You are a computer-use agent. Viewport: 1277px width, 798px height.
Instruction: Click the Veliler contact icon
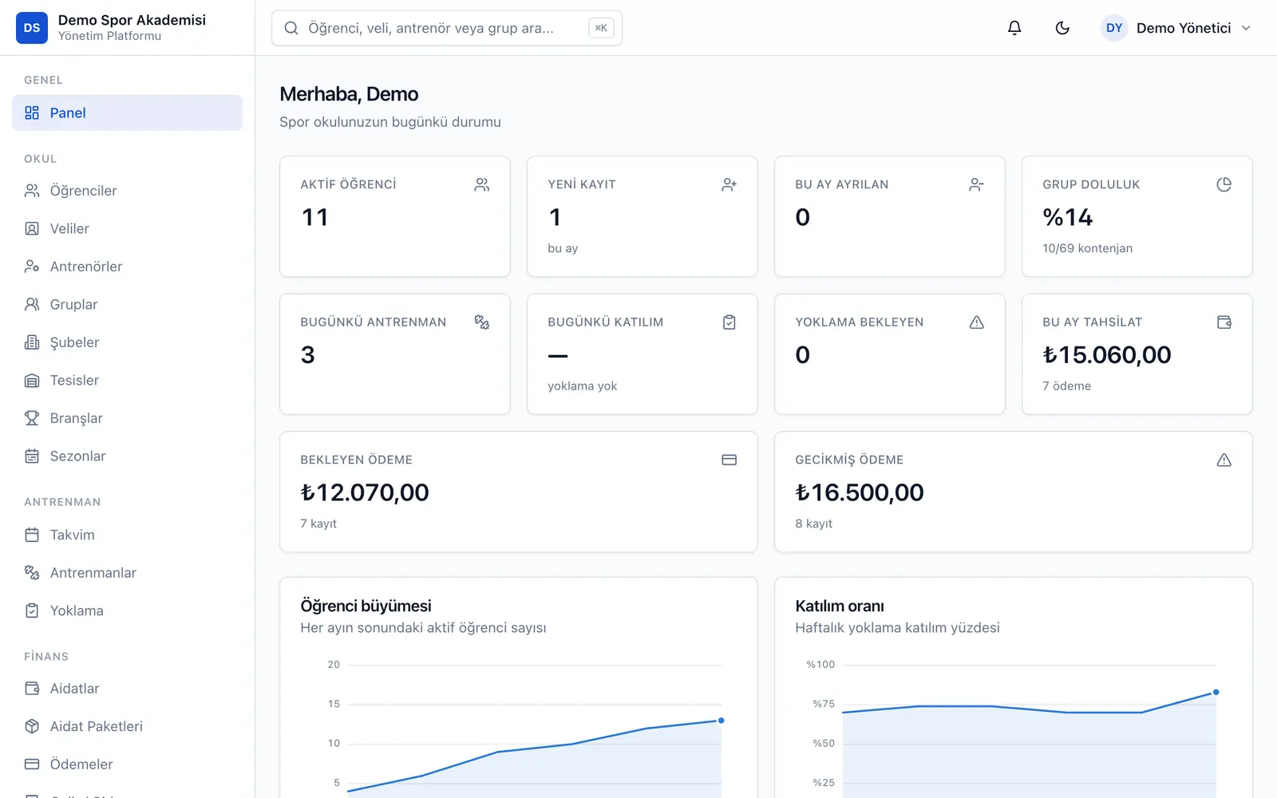(x=32, y=228)
